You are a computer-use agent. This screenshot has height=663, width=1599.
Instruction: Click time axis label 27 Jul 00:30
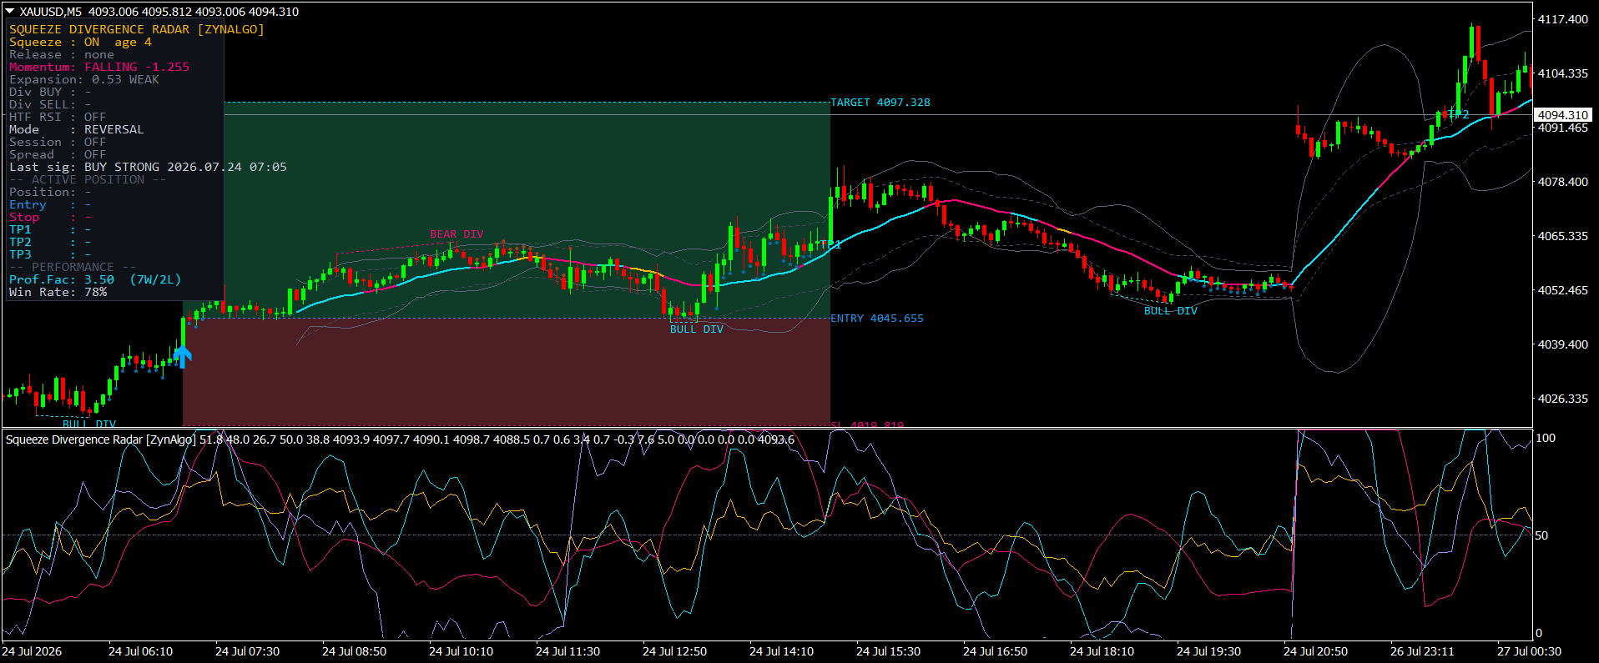click(x=1529, y=651)
